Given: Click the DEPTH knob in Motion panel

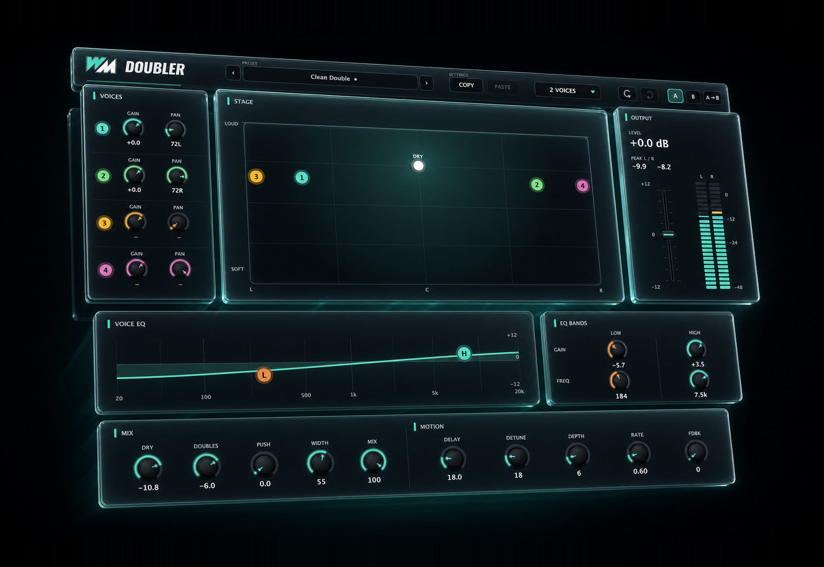Looking at the screenshot, I should [x=577, y=455].
